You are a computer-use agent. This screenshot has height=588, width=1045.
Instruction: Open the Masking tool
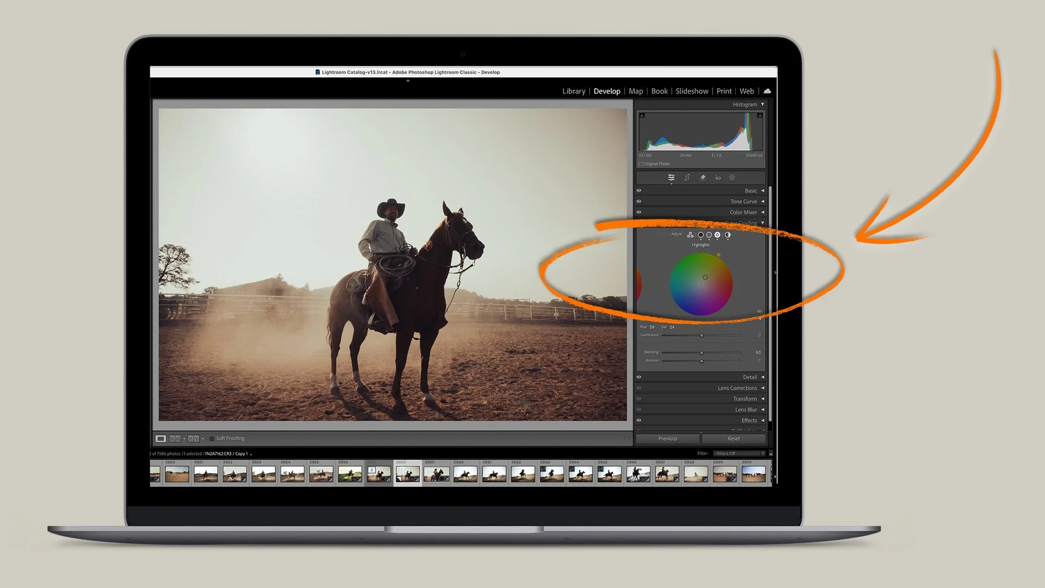pyautogui.click(x=732, y=177)
